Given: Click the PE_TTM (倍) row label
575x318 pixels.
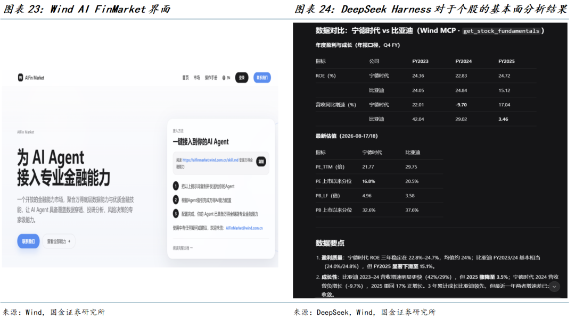Looking at the screenshot, I should tap(330, 167).
